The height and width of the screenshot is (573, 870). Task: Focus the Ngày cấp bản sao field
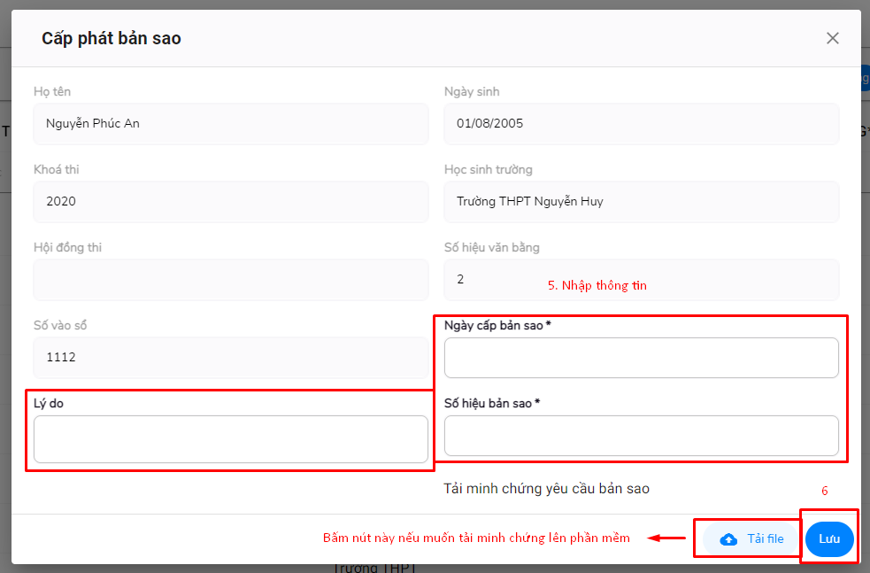click(x=641, y=358)
